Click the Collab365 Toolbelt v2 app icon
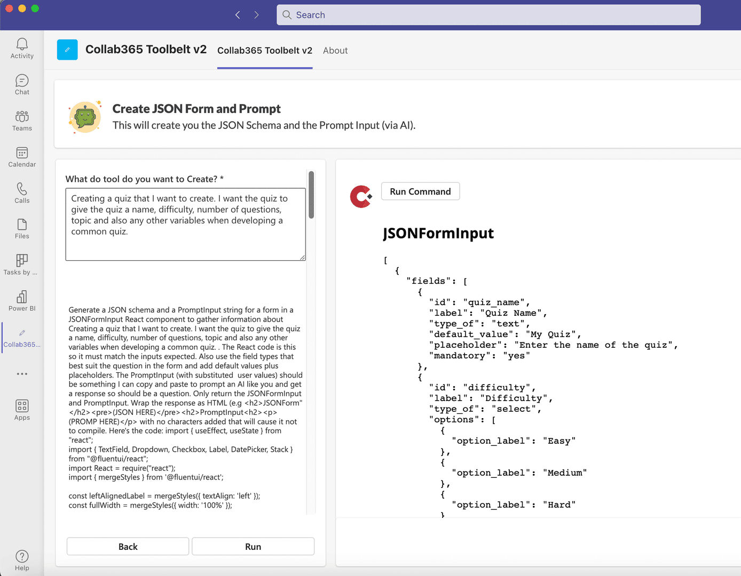The image size is (741, 576). tap(67, 49)
